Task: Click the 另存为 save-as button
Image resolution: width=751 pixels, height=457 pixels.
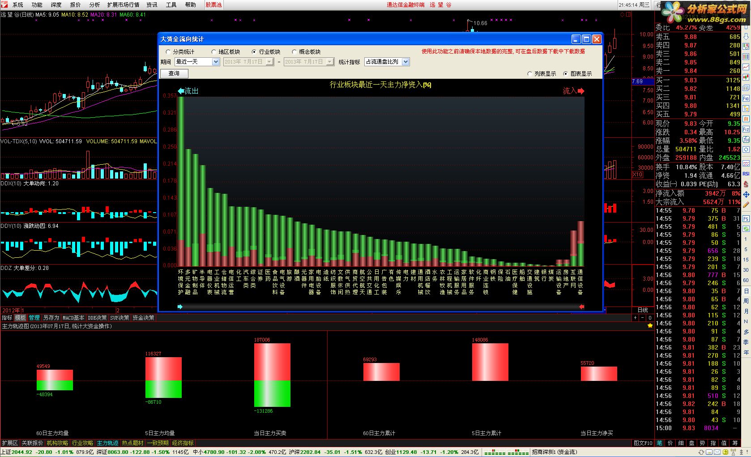Action: (51, 318)
